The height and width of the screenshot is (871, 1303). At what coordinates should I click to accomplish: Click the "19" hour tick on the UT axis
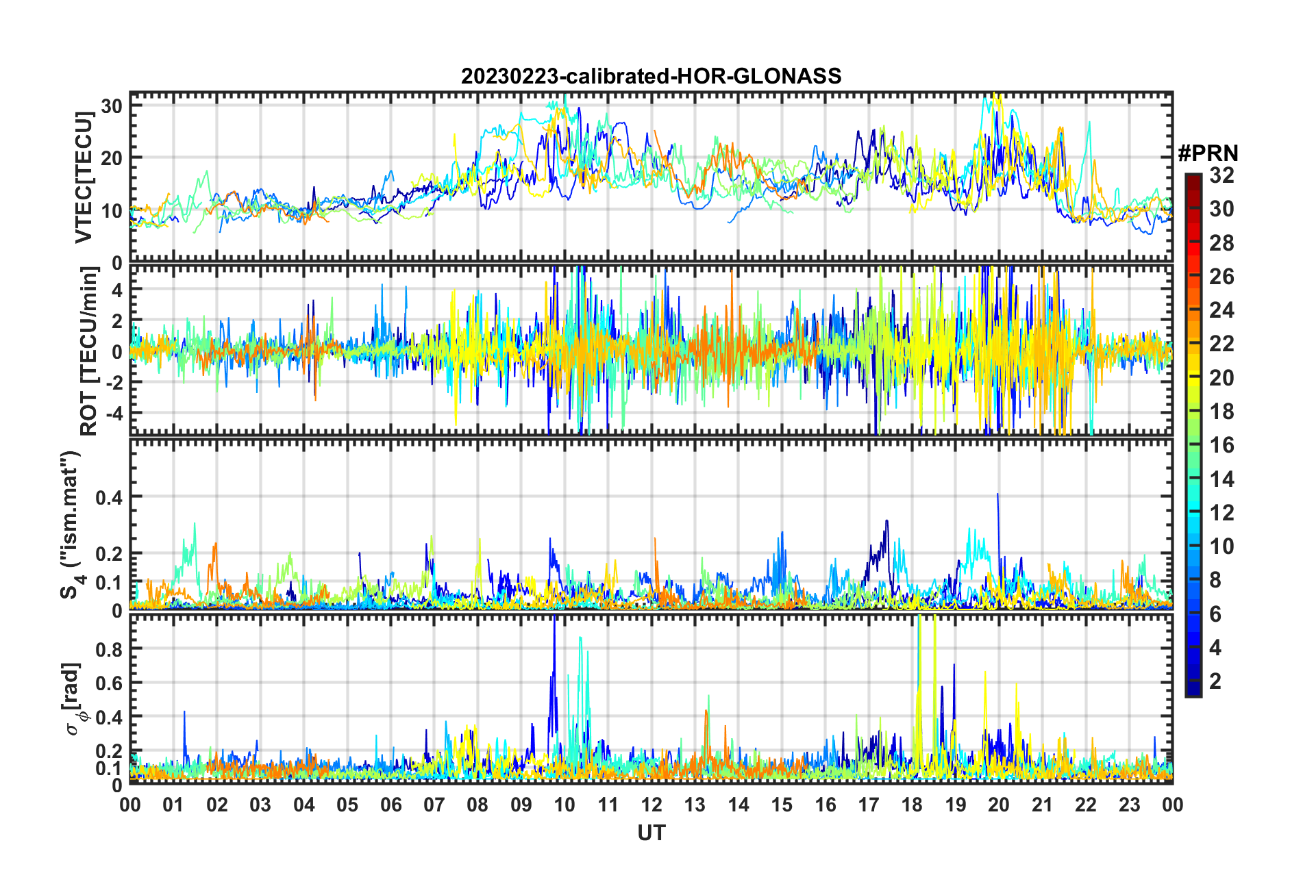(x=956, y=804)
